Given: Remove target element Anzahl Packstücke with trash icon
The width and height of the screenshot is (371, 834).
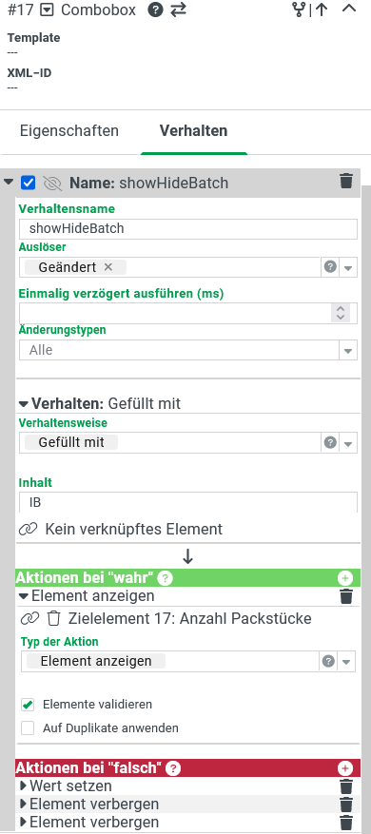Looking at the screenshot, I should [x=54, y=618].
